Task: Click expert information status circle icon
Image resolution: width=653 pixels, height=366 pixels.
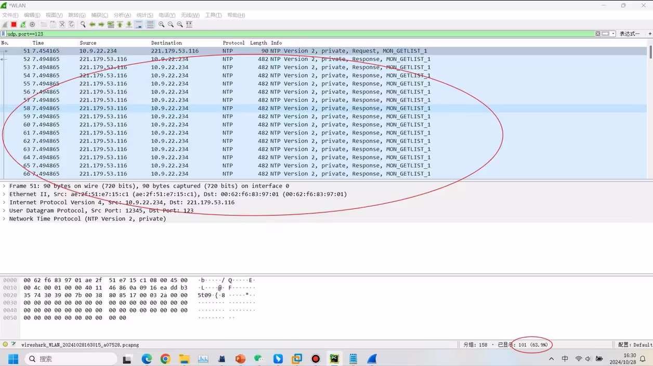Action: pyautogui.click(x=5, y=344)
